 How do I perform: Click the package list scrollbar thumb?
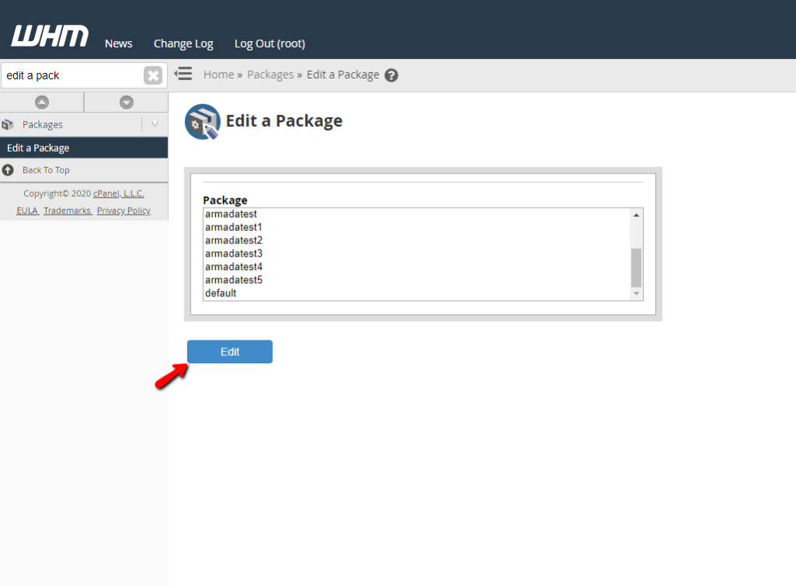click(636, 267)
